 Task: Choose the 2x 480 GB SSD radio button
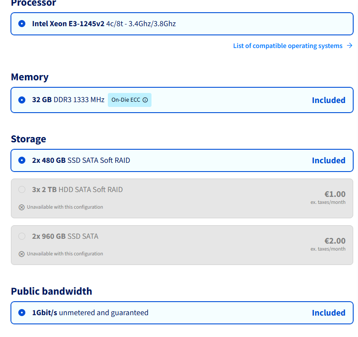[x=22, y=160]
